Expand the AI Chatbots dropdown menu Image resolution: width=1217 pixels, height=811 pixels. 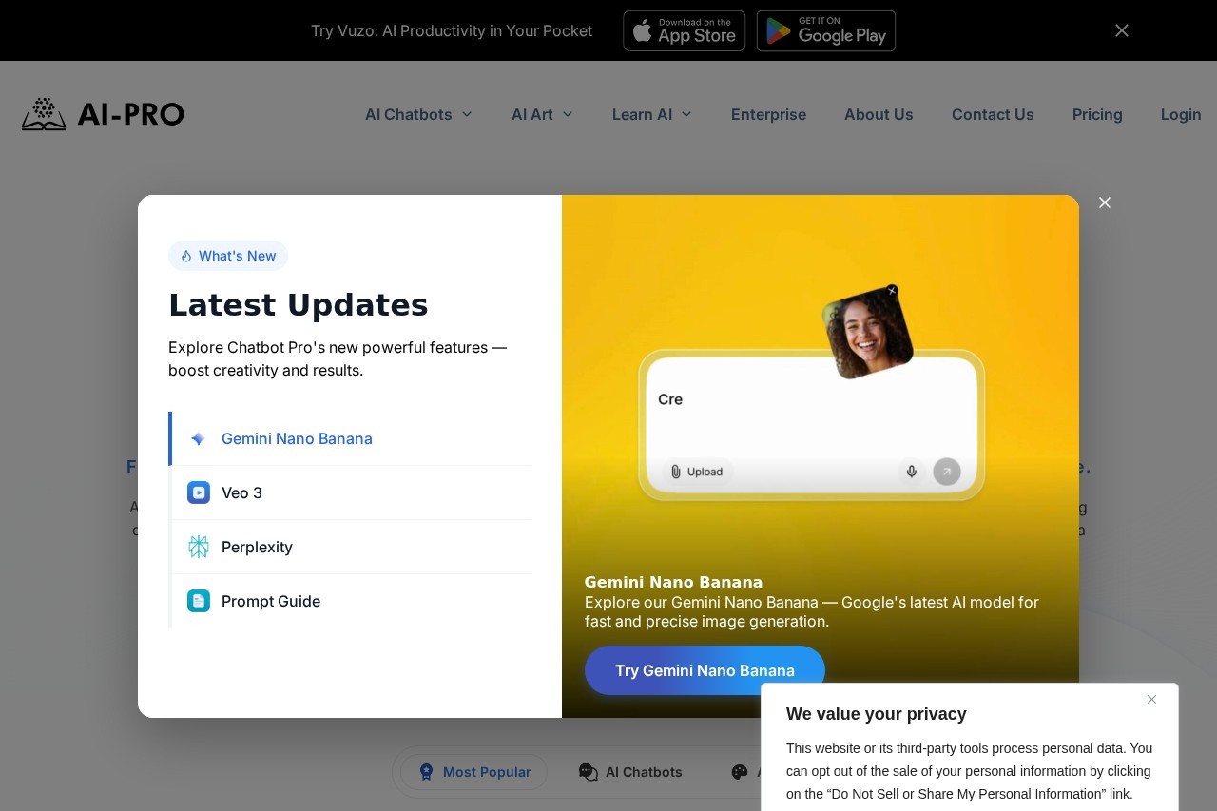pos(418,114)
